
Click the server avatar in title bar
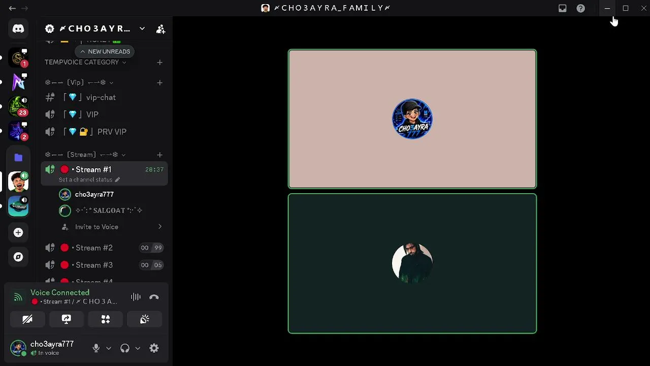tap(265, 8)
